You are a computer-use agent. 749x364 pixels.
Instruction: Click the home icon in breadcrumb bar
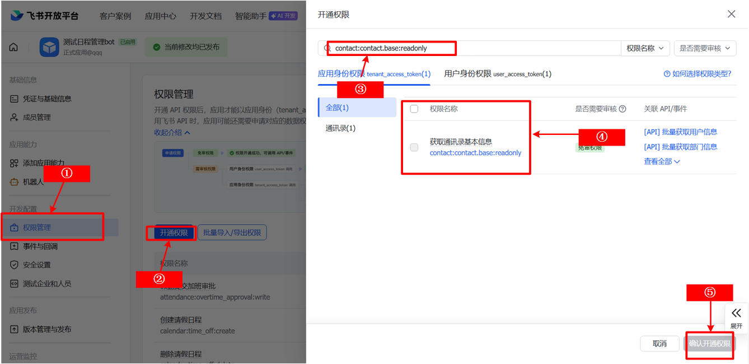point(13,47)
